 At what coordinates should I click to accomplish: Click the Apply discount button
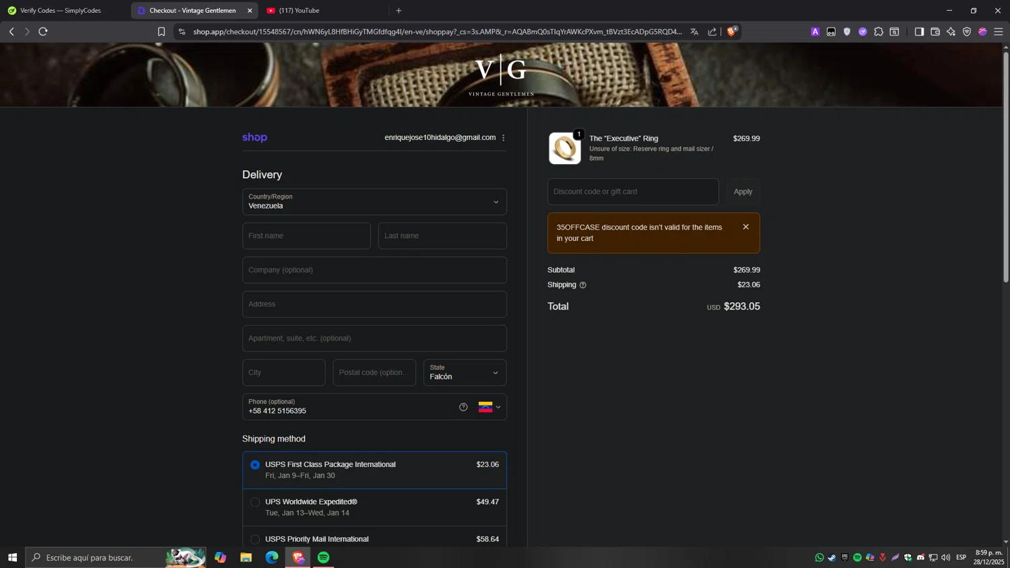[743, 192]
